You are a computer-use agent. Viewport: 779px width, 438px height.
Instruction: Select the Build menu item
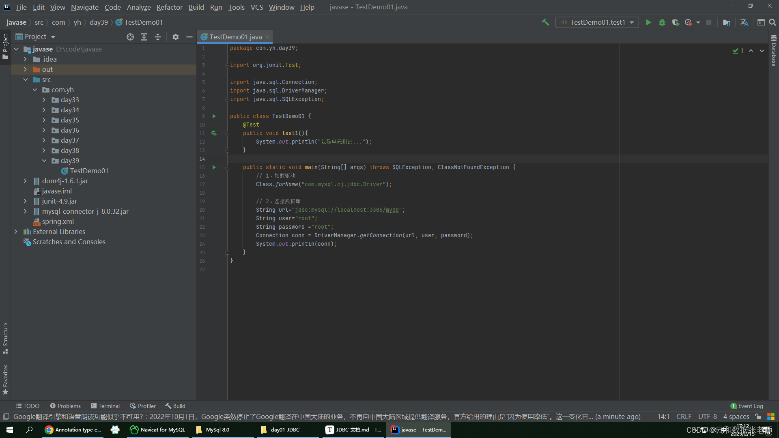click(x=196, y=6)
